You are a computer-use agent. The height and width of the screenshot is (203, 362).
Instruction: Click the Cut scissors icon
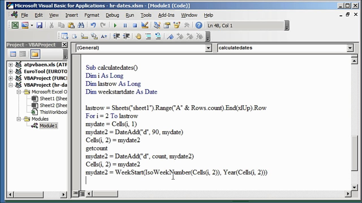pos(51,25)
